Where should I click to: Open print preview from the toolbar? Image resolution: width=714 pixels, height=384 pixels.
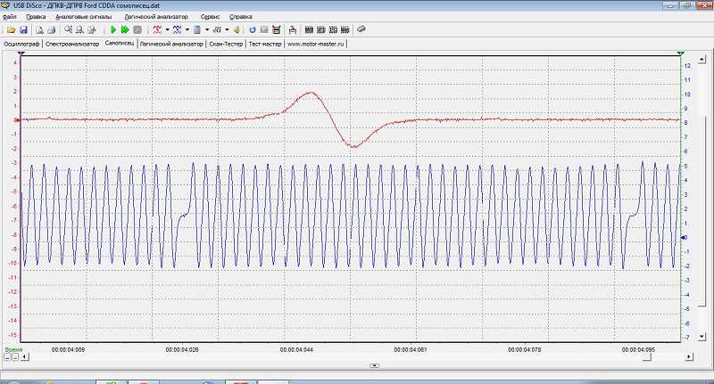[x=39, y=30]
